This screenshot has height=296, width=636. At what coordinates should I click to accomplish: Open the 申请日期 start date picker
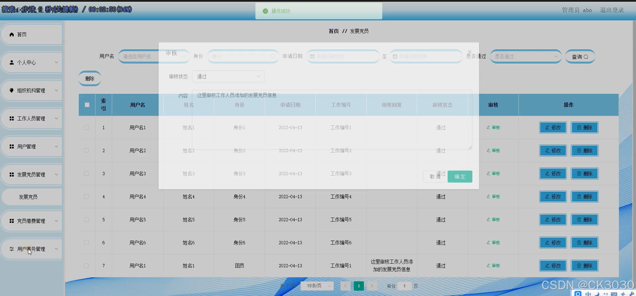(343, 56)
